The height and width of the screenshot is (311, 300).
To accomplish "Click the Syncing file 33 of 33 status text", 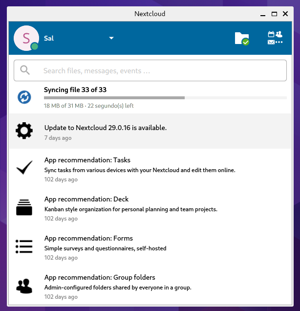I will pos(75,89).
